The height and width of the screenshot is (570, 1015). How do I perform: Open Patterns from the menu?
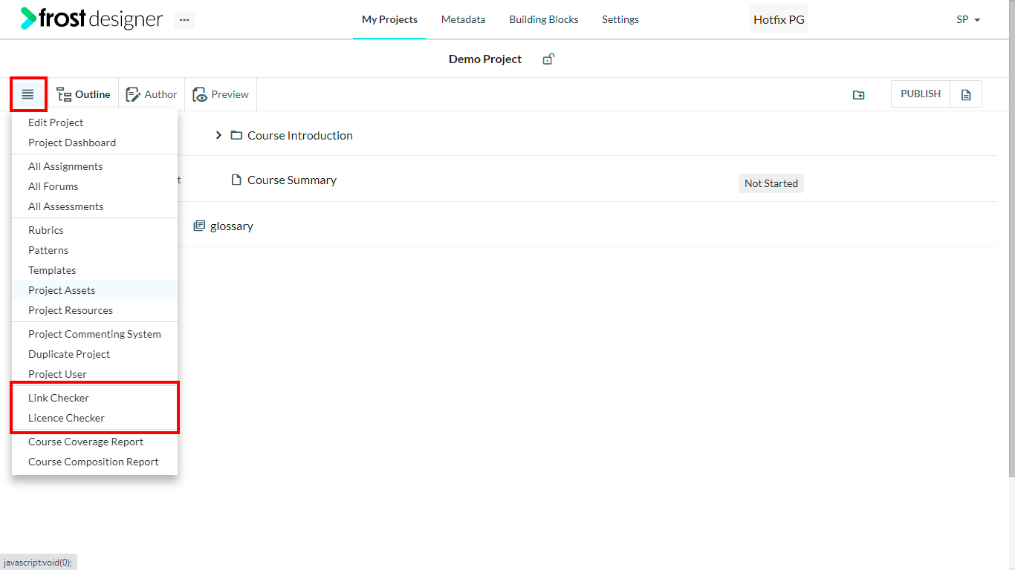pos(94,250)
